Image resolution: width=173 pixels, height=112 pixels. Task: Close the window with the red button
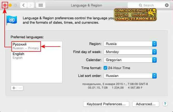[5, 5]
